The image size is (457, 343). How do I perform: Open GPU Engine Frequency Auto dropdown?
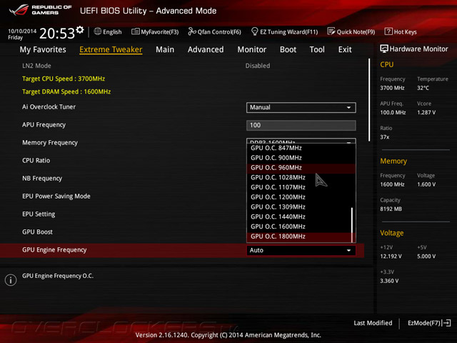[301, 250]
